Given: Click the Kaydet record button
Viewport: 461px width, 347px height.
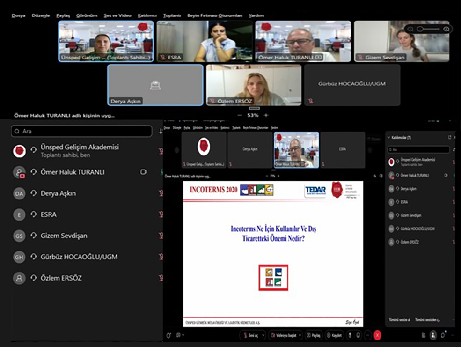Looking at the screenshot, I should [335, 335].
